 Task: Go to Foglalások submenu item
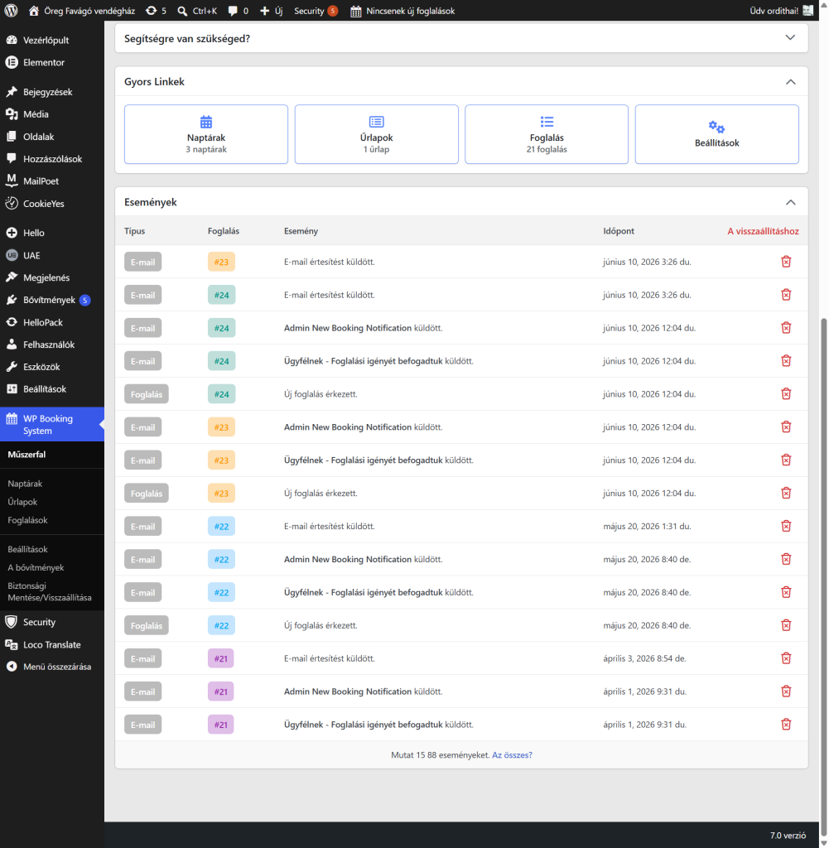[27, 520]
